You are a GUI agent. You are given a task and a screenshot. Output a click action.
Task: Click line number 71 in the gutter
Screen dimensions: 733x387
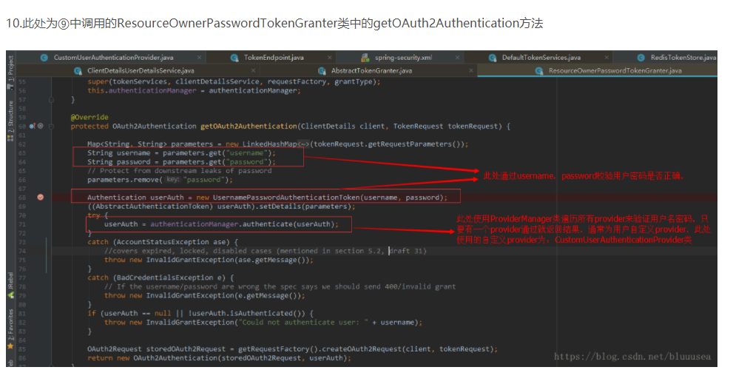pos(22,224)
